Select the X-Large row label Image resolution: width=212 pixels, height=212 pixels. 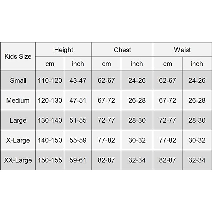(x=18, y=141)
